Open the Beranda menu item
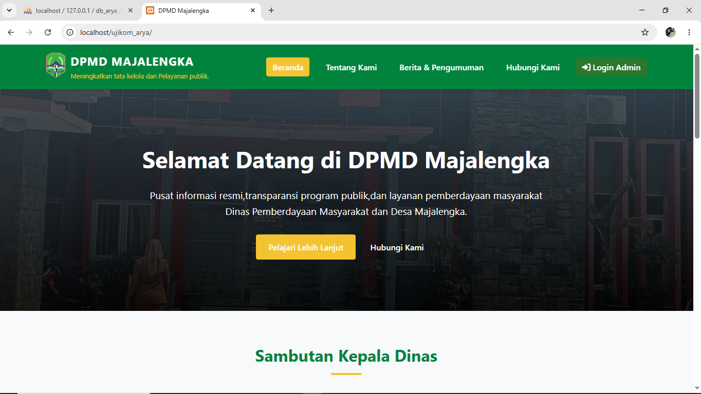 tap(288, 67)
